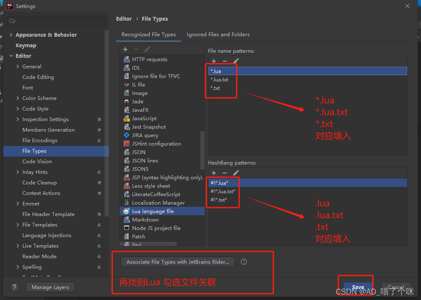Add a new file name pattern

click(214, 61)
